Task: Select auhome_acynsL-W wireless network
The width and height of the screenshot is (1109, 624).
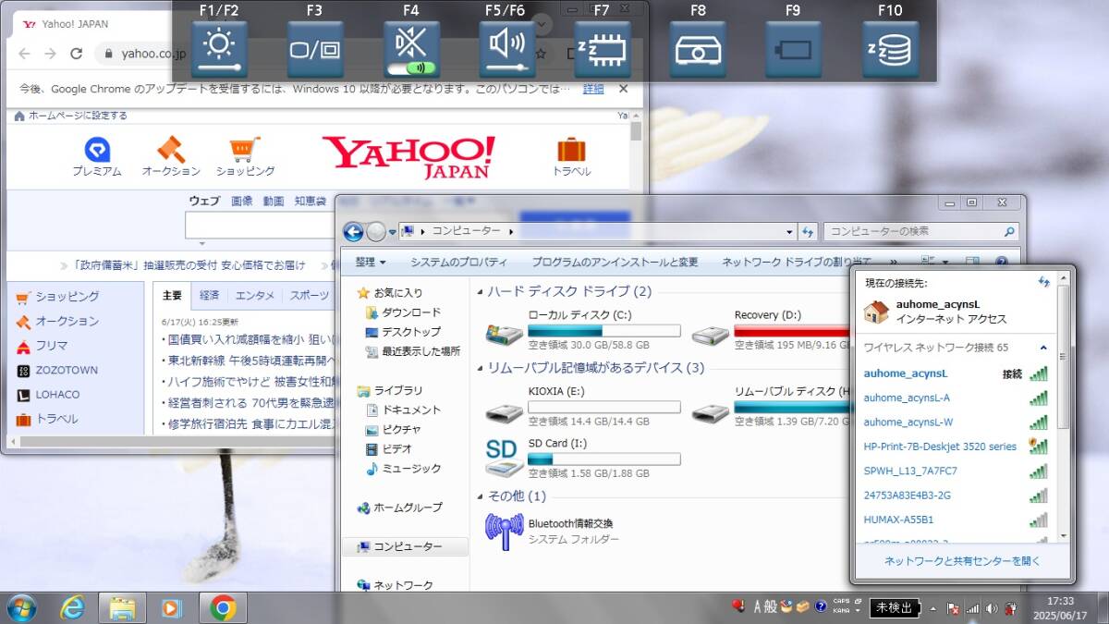Action: (x=955, y=422)
